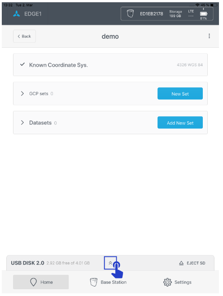Tap the Storage 199 GB indicator
Viewport: 223px width, 296px height.
(x=175, y=14)
